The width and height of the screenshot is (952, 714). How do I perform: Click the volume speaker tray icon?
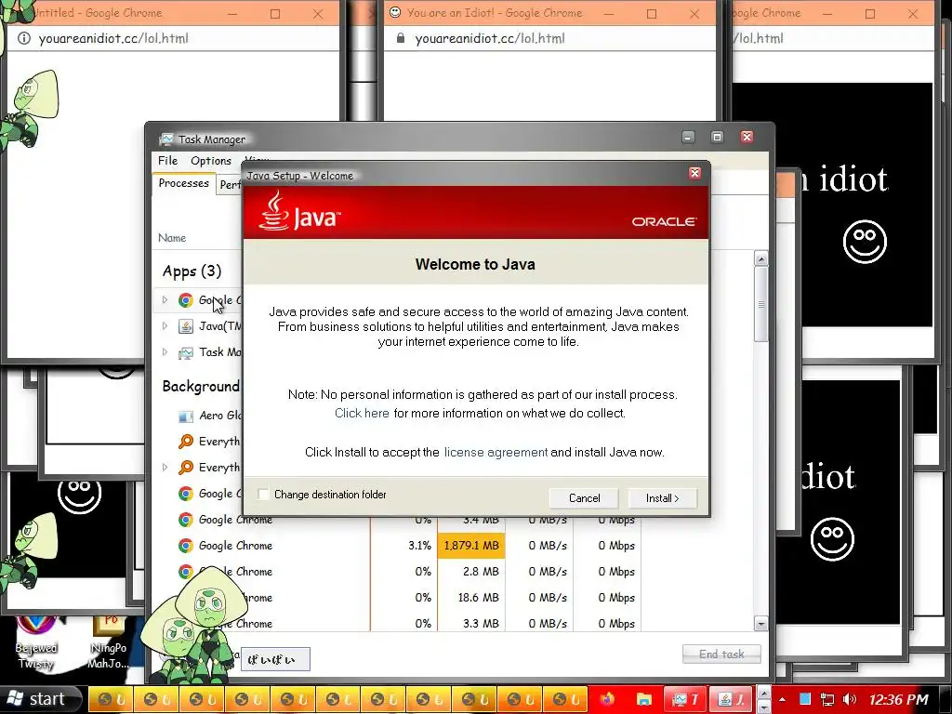coord(850,699)
